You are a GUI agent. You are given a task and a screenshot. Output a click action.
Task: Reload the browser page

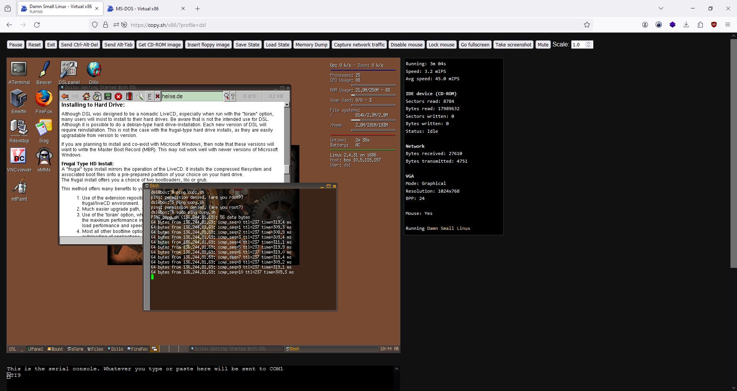pos(37,25)
